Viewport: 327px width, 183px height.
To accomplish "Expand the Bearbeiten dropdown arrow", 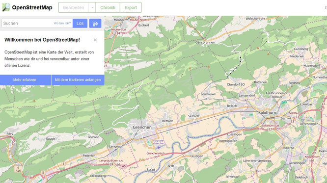I will coord(92,7).
